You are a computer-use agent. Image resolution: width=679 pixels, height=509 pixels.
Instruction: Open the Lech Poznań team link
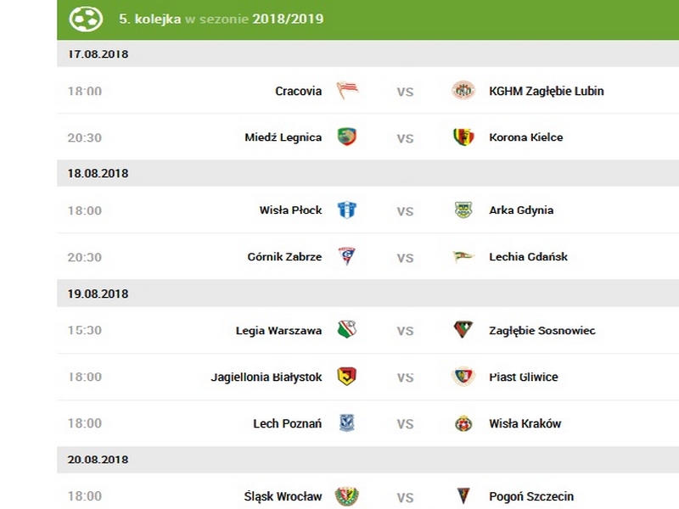[287, 423]
